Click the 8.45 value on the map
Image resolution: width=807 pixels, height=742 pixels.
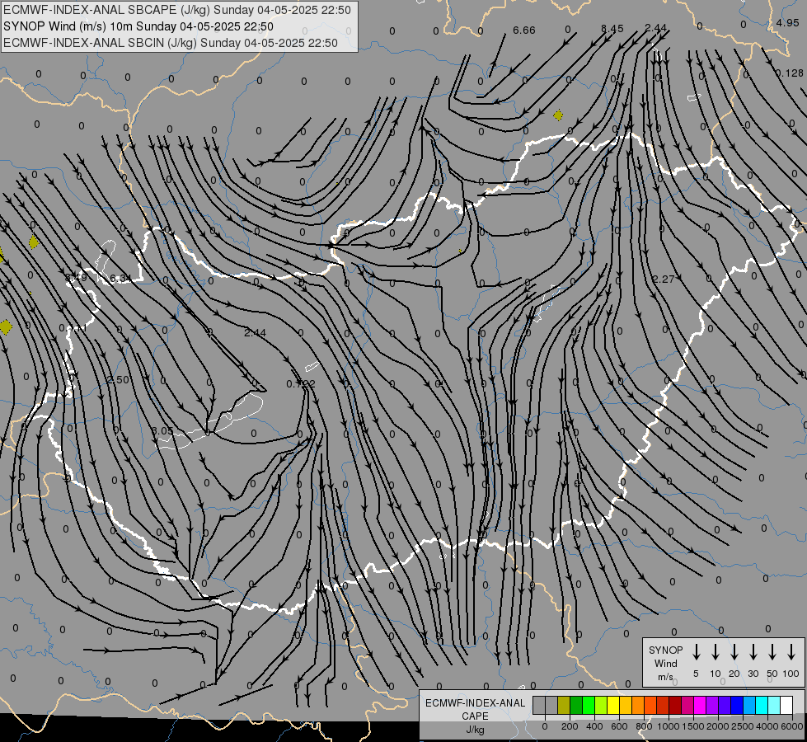(x=612, y=29)
